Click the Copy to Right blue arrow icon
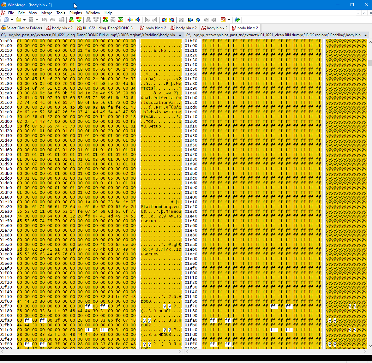 coord(129,20)
